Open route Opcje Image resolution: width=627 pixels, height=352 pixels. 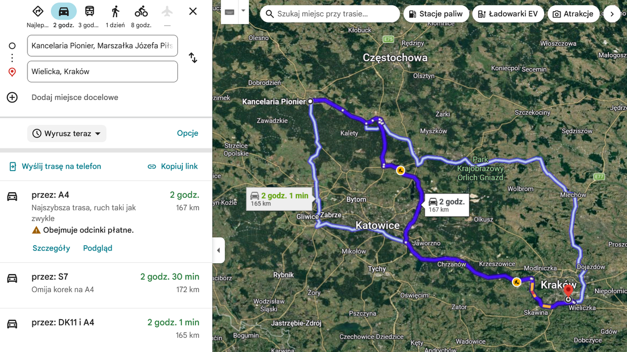click(188, 133)
